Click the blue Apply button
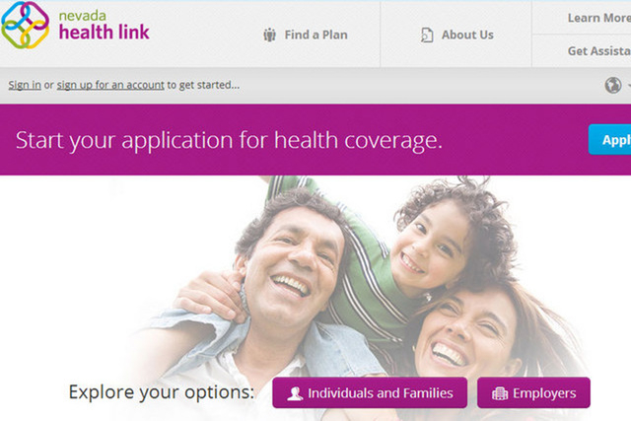 pyautogui.click(x=610, y=140)
